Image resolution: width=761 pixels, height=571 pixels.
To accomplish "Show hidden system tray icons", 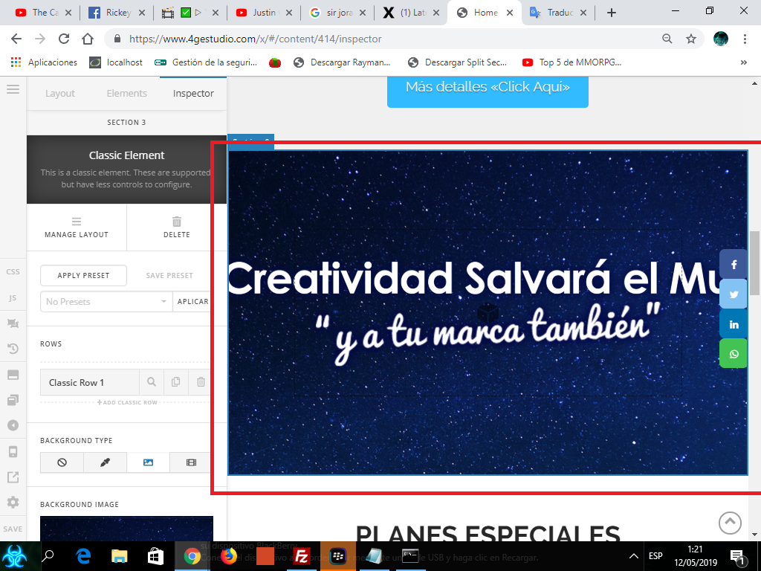I will (633, 556).
